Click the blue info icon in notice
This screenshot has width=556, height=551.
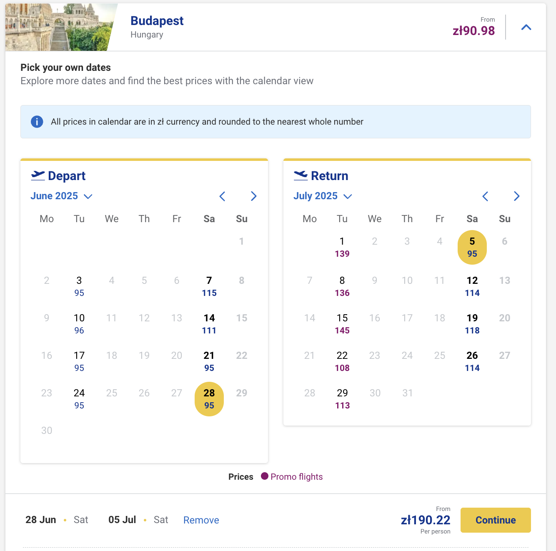coord(37,122)
